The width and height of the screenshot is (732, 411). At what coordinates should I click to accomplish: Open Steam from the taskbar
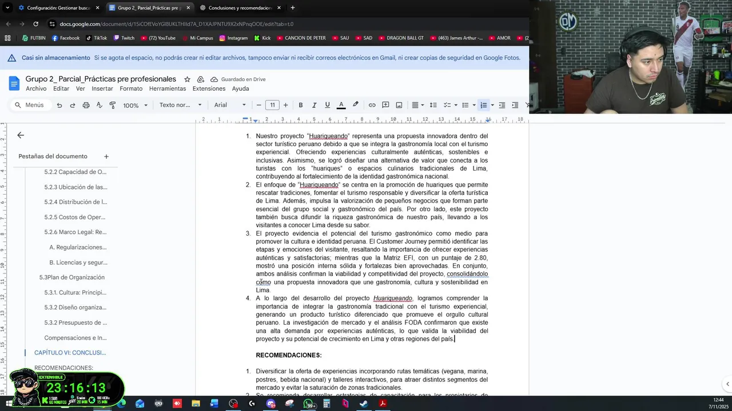point(364,404)
